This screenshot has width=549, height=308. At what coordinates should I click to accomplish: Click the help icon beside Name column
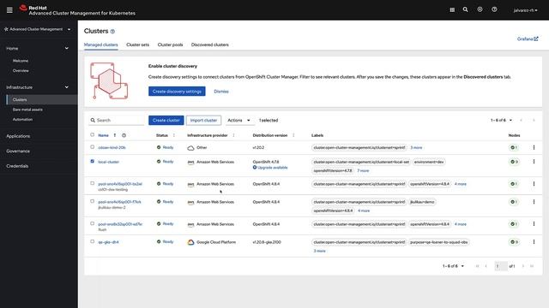(x=124, y=135)
